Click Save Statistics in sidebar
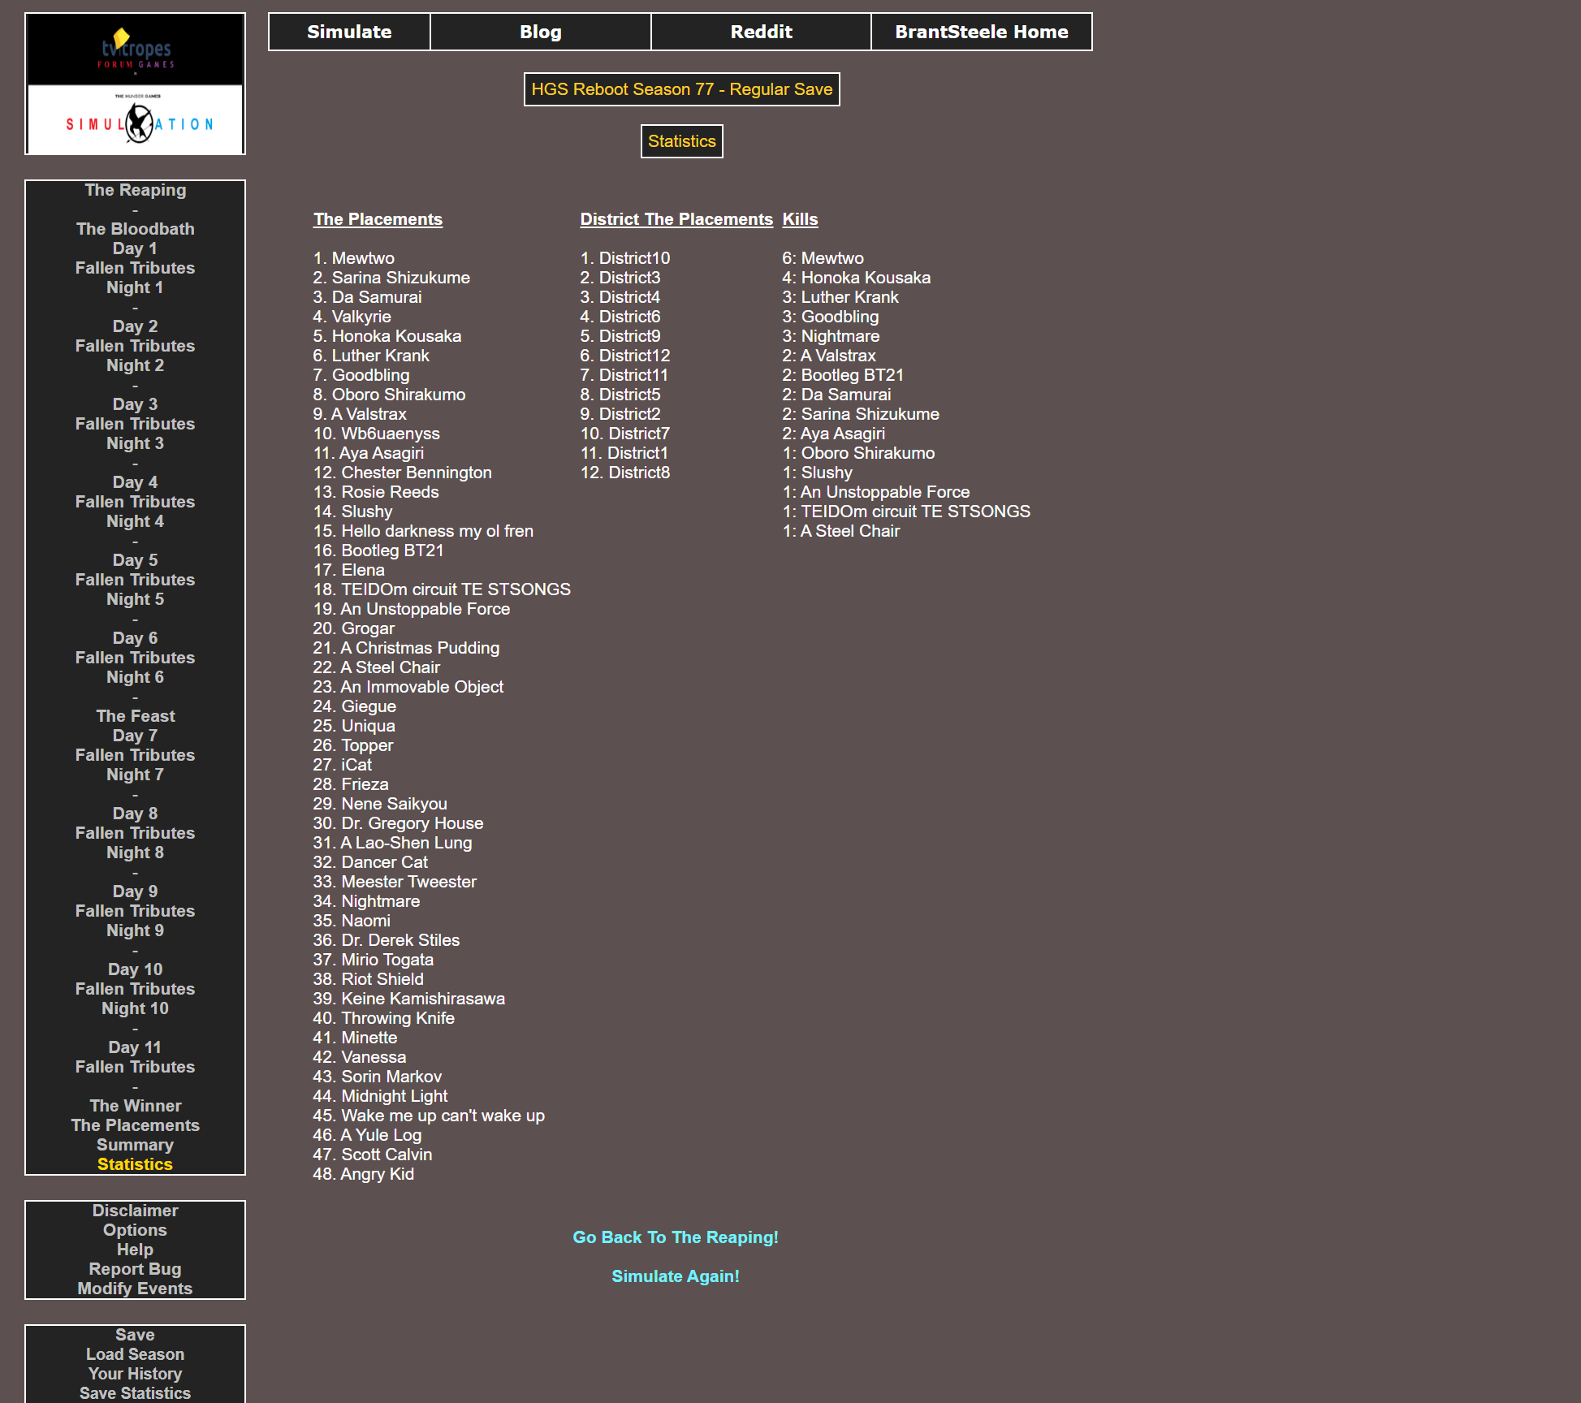This screenshot has width=1581, height=1403. point(135,1393)
